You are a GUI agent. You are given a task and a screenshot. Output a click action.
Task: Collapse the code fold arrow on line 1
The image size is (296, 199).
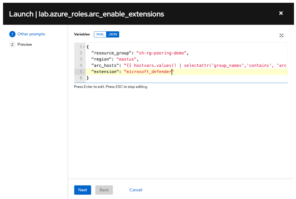click(x=84, y=47)
